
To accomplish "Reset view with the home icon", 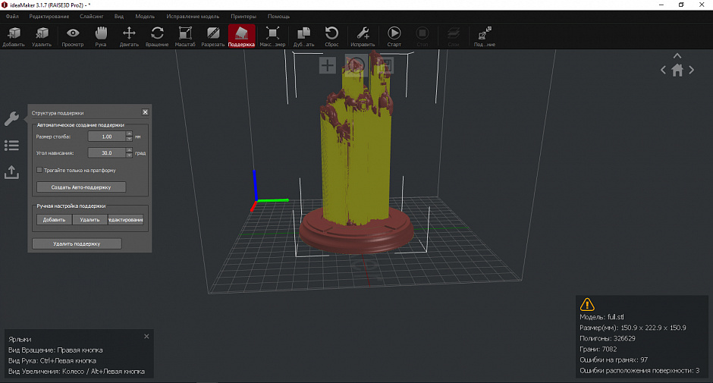I will pyautogui.click(x=677, y=70).
